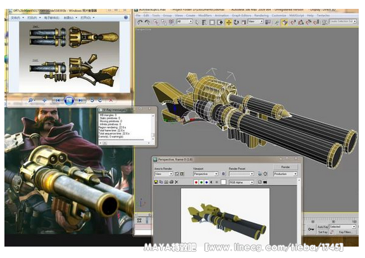365x258 pixels.
Task: Open Edit Named Selection Sets dialog
Action: point(325,22)
